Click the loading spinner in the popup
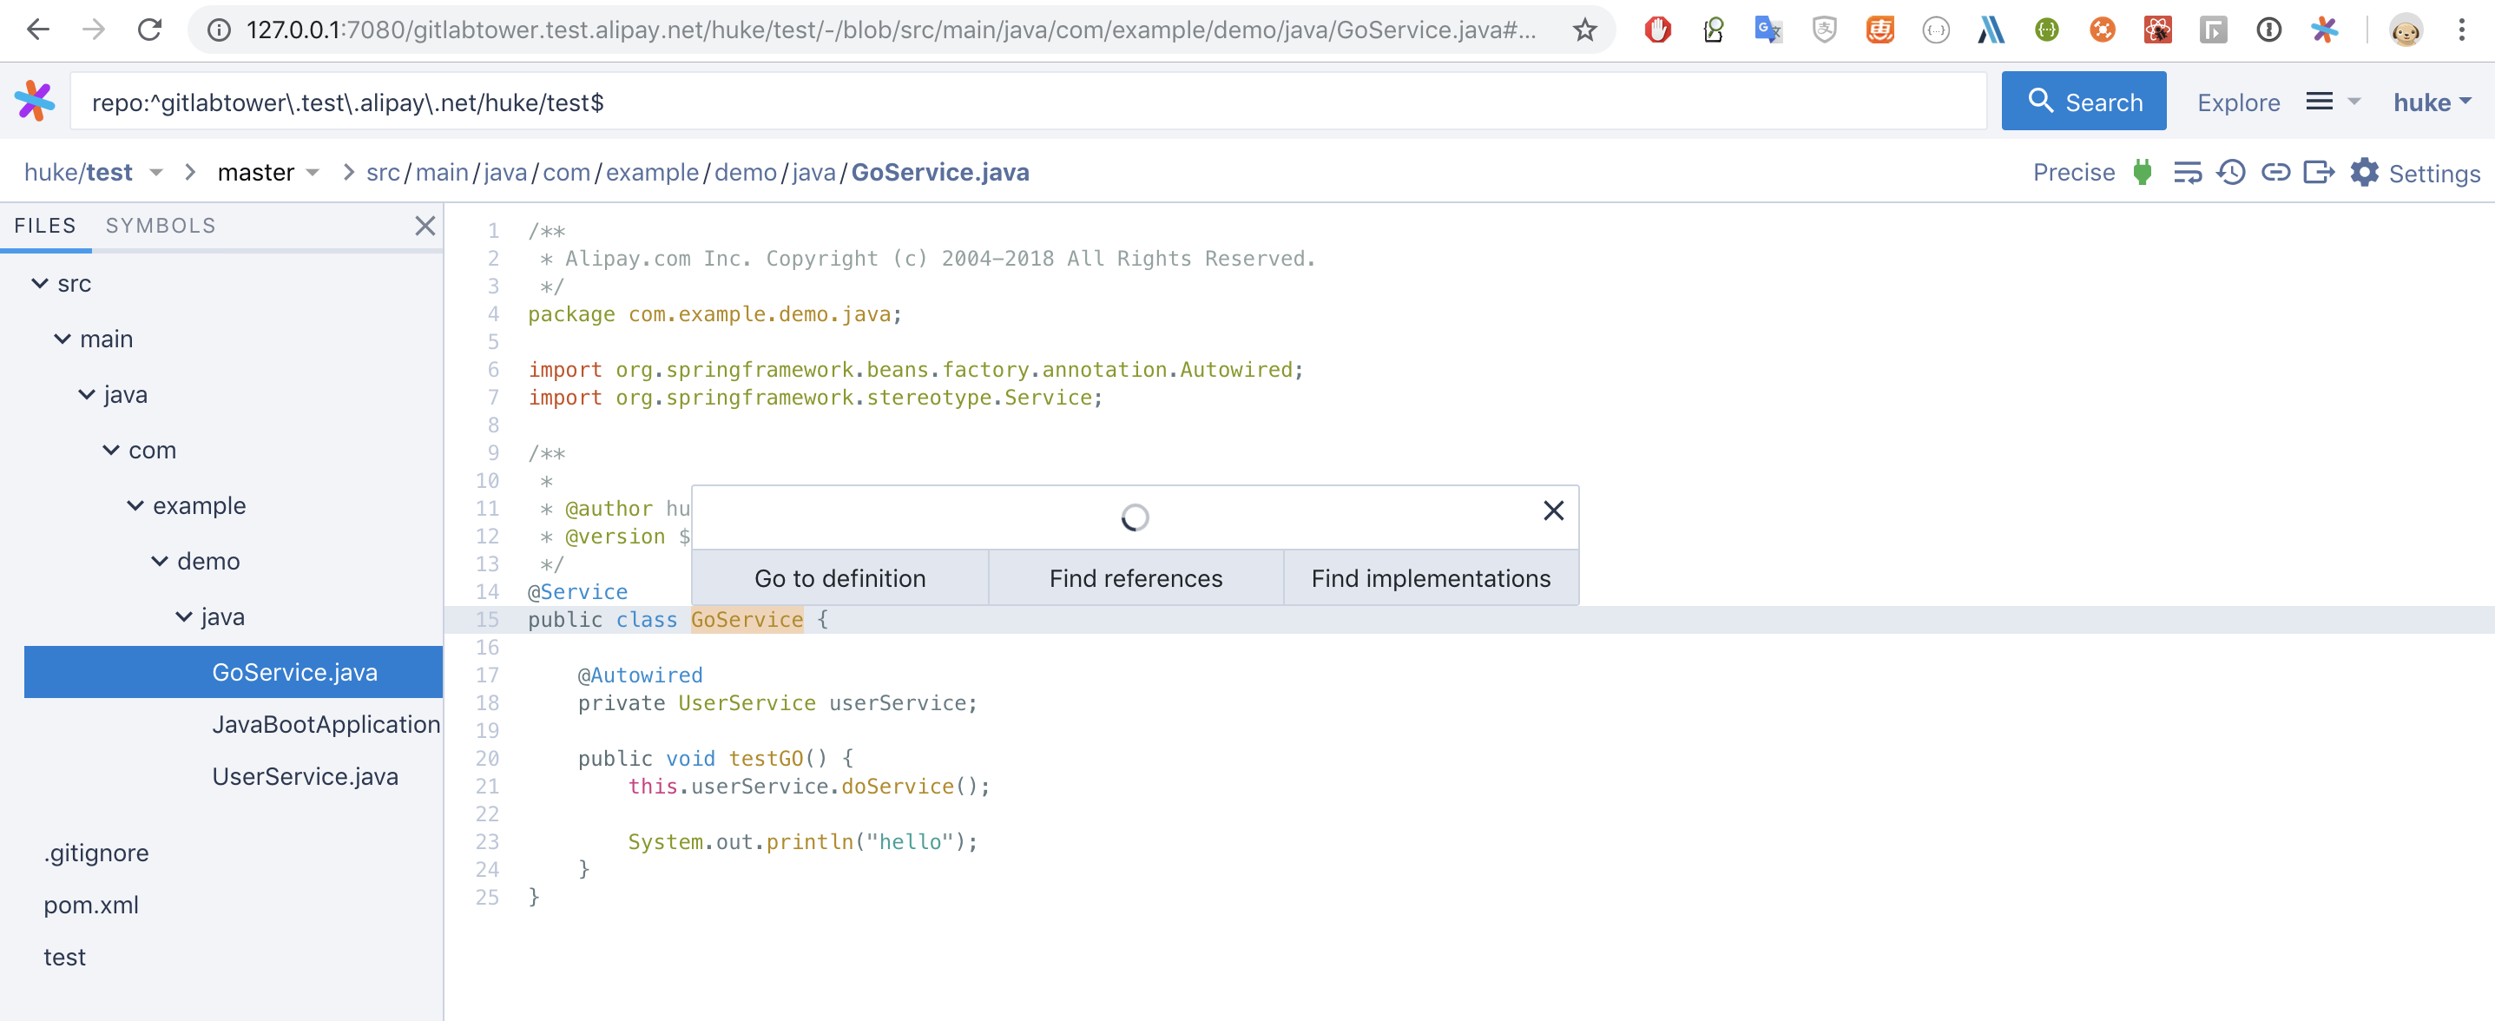This screenshot has width=2495, height=1021. [1136, 517]
